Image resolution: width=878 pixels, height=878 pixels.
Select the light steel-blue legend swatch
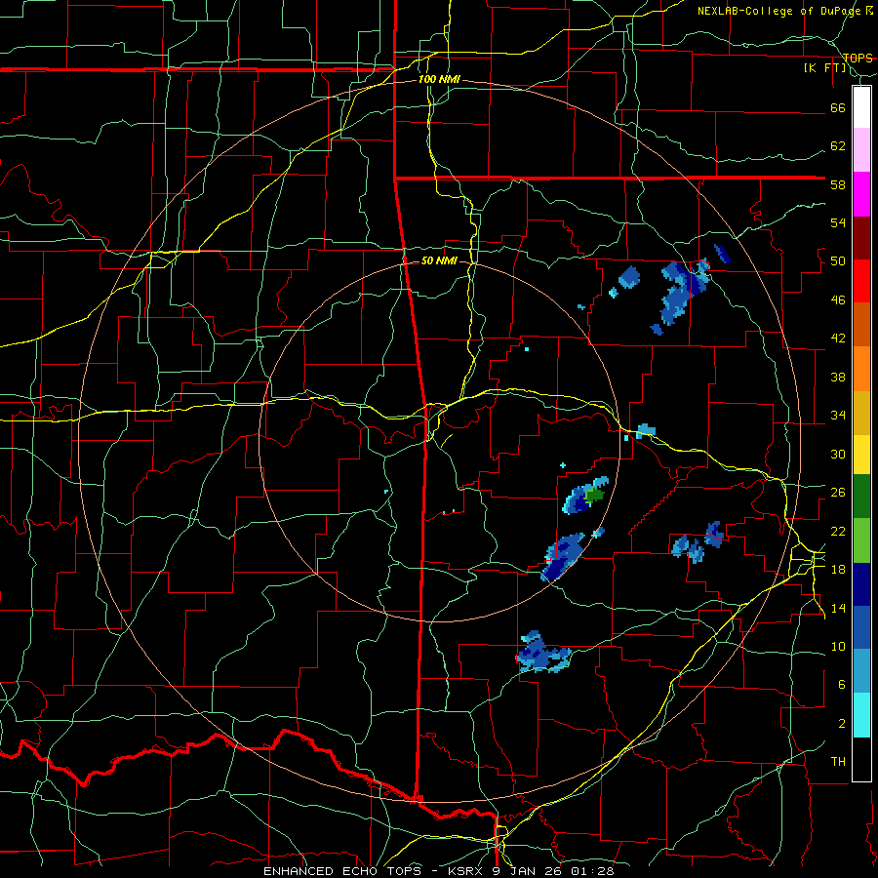click(x=861, y=671)
